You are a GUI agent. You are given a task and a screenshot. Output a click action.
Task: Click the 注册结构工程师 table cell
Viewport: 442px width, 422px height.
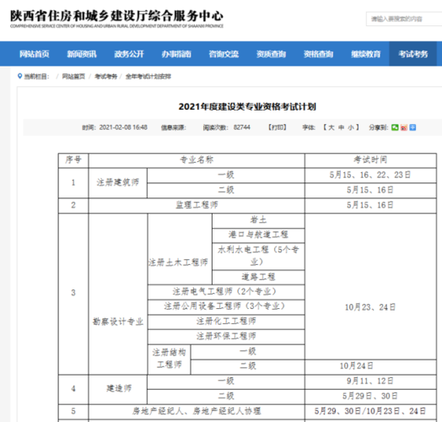tap(170, 359)
